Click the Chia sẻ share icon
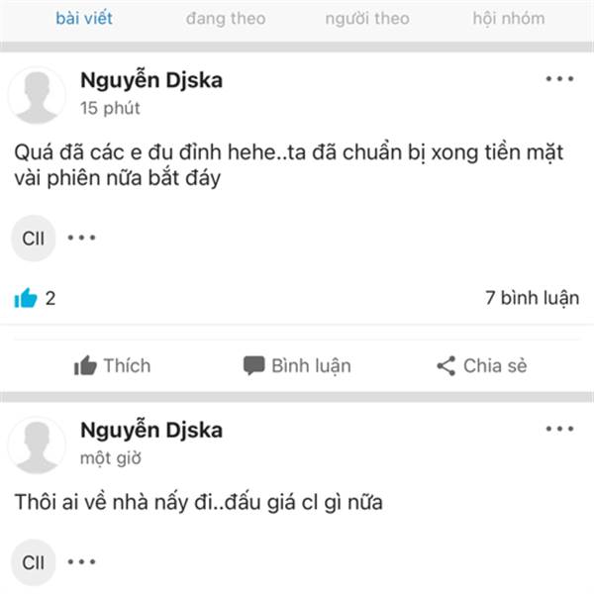This screenshot has height=594, width=594. pos(445,366)
